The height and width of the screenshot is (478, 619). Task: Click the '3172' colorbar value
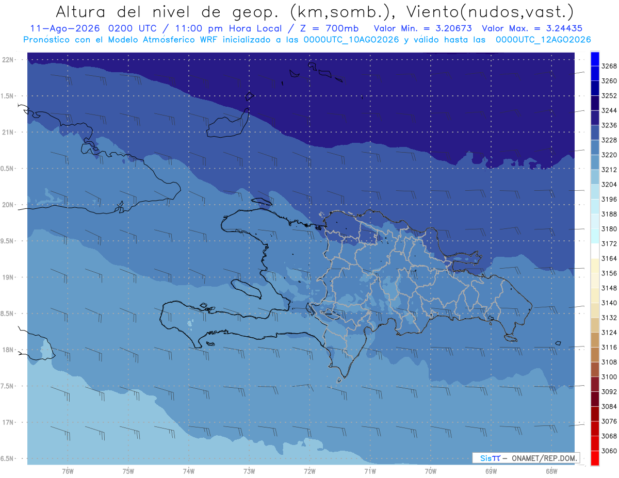click(609, 243)
